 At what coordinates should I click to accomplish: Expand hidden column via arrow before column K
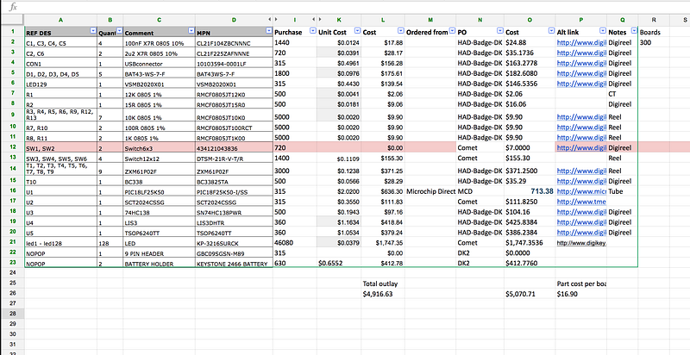320,20
